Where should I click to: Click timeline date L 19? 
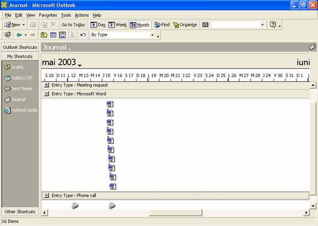point(152,76)
